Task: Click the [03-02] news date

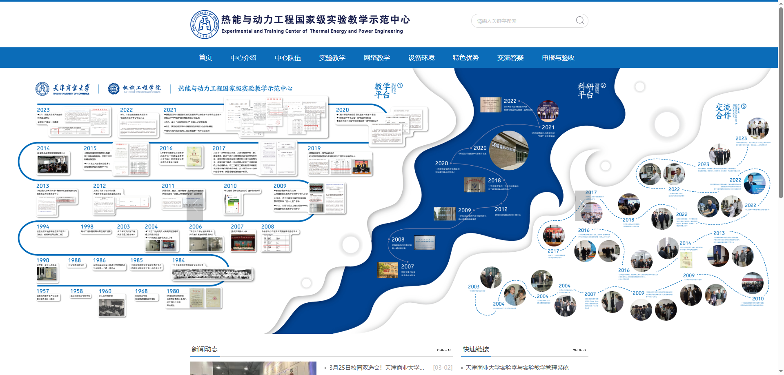Action: pyautogui.click(x=443, y=368)
